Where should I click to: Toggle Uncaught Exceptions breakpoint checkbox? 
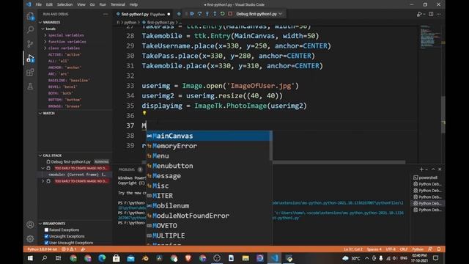click(x=46, y=236)
